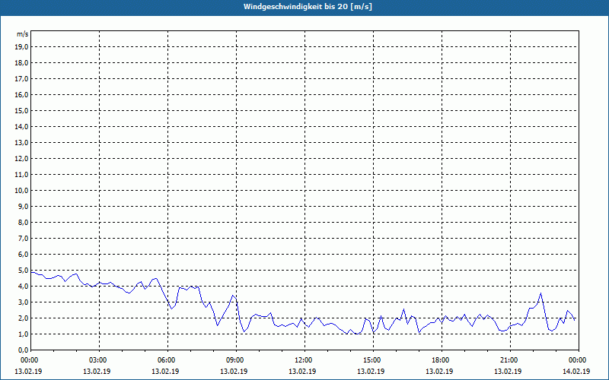Select the 18,0 y-axis value
Image resolution: width=609 pixels, height=380 pixels.
tap(21, 63)
